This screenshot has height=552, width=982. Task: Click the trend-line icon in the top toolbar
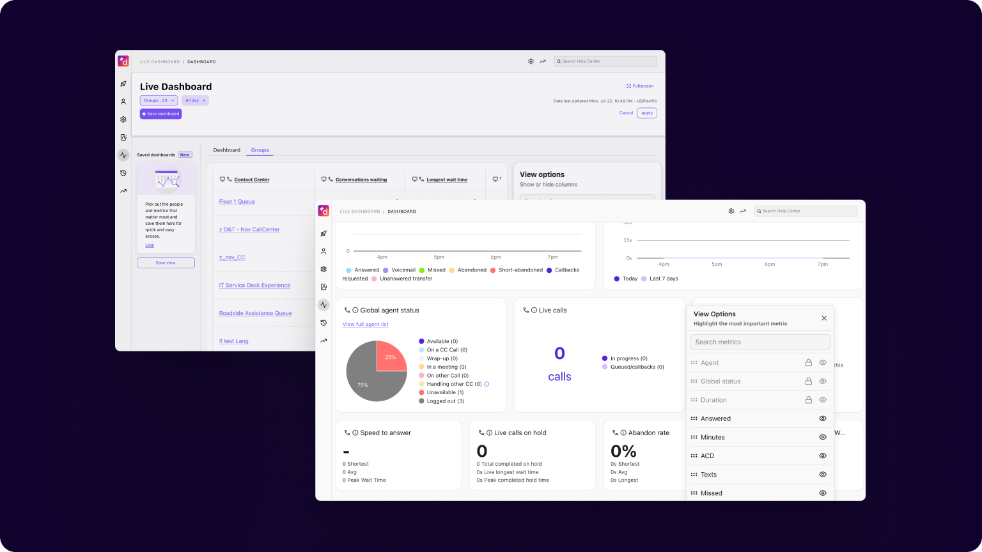click(542, 61)
